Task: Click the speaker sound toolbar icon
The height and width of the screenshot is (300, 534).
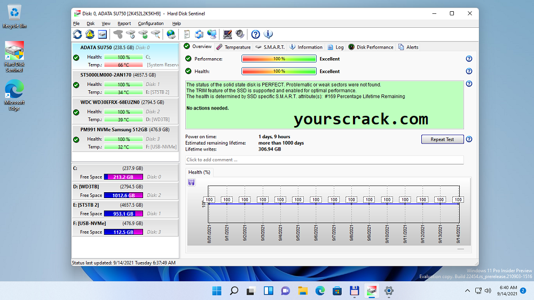Action: (240, 34)
